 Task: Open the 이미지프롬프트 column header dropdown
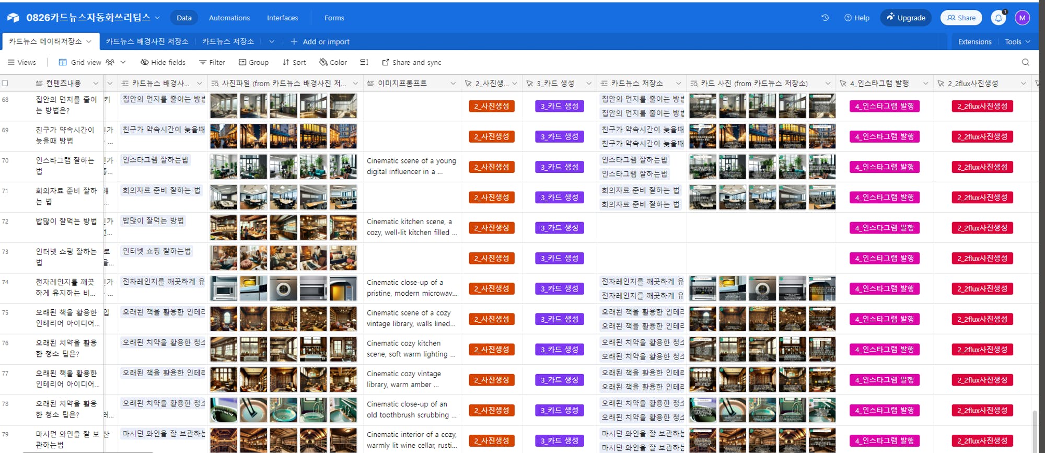453,83
